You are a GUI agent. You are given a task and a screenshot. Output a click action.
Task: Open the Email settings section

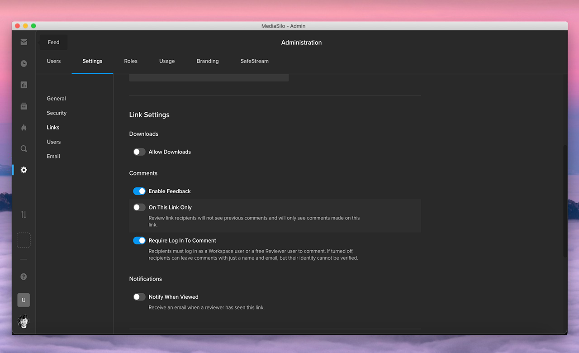(53, 157)
